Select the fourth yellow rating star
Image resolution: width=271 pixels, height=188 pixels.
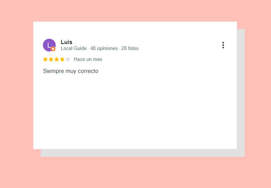(62, 59)
